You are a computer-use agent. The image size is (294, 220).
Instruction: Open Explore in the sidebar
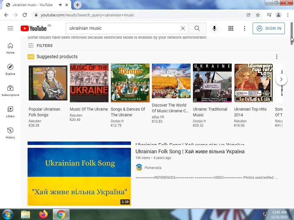tap(10, 69)
